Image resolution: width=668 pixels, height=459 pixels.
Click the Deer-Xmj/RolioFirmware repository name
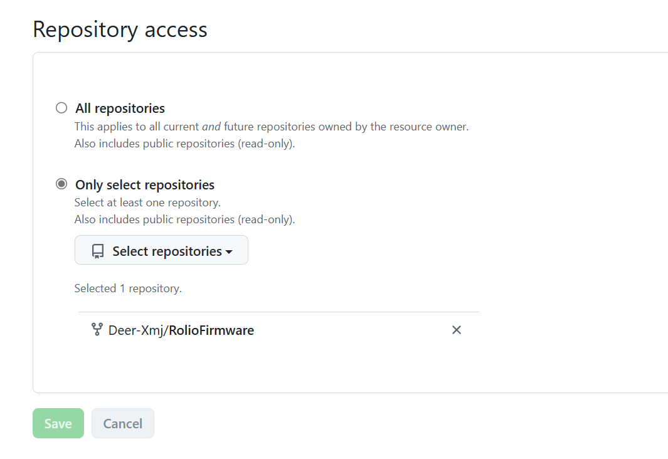pos(181,330)
